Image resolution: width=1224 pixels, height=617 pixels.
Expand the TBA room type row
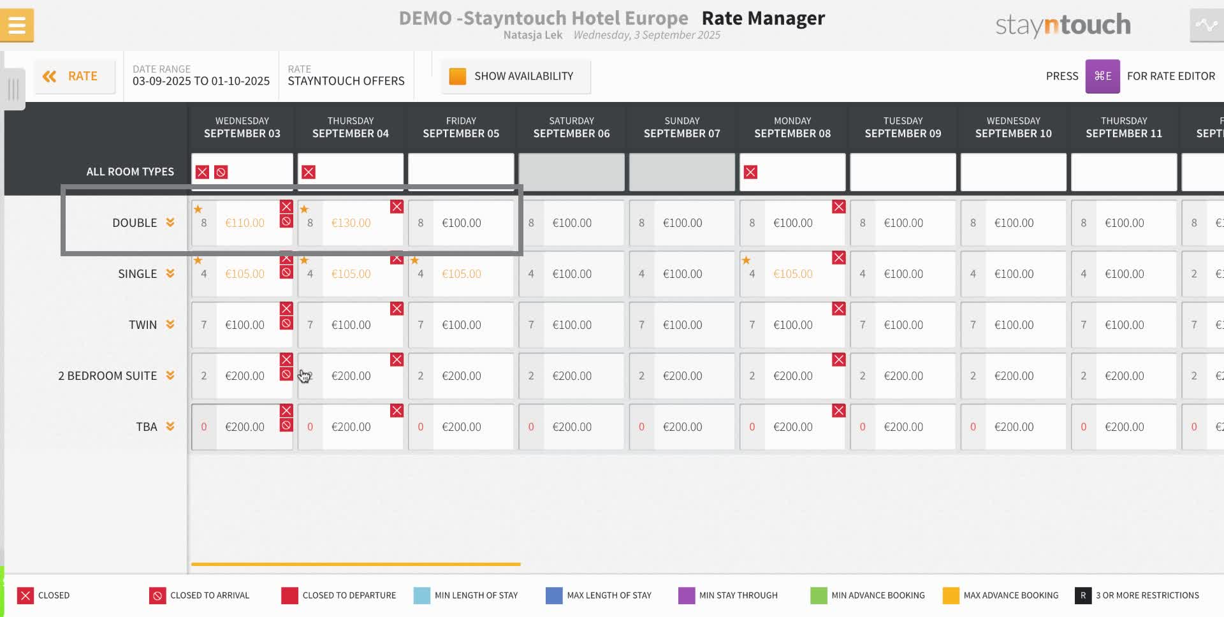(170, 426)
